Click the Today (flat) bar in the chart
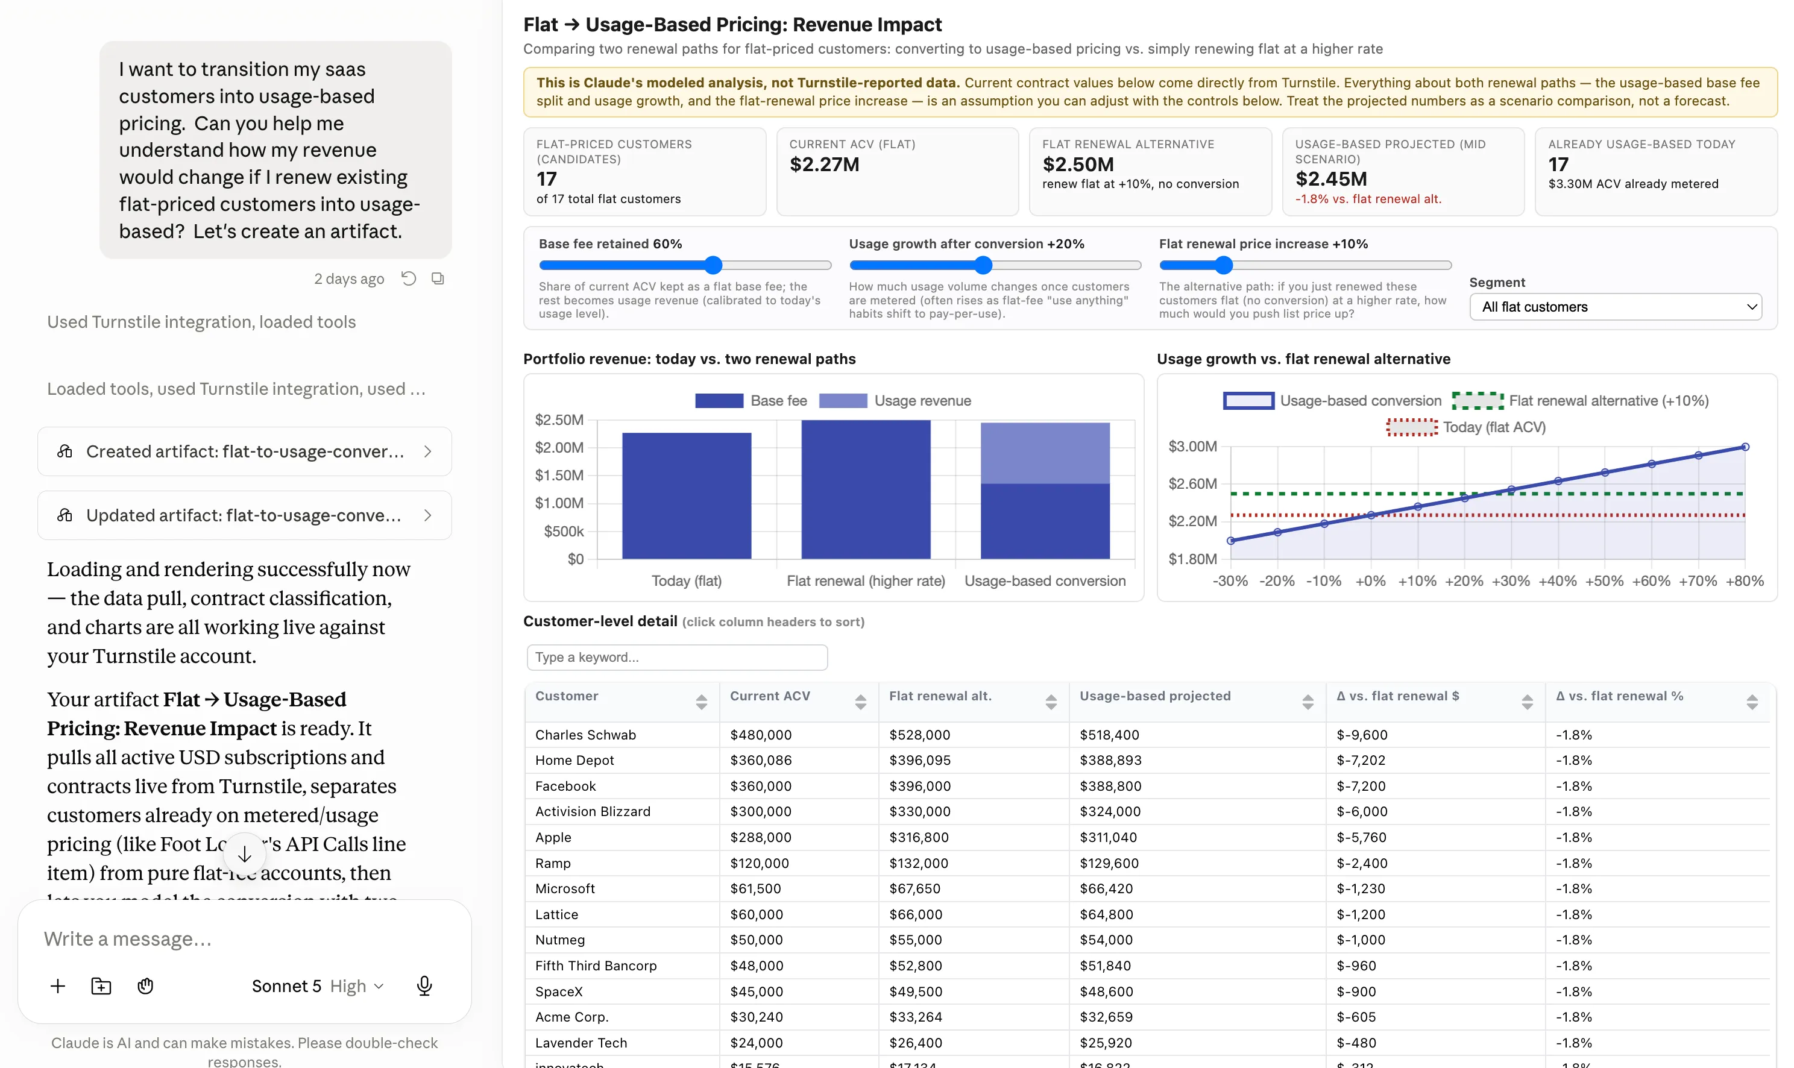The height and width of the screenshot is (1068, 1794). coord(687,496)
